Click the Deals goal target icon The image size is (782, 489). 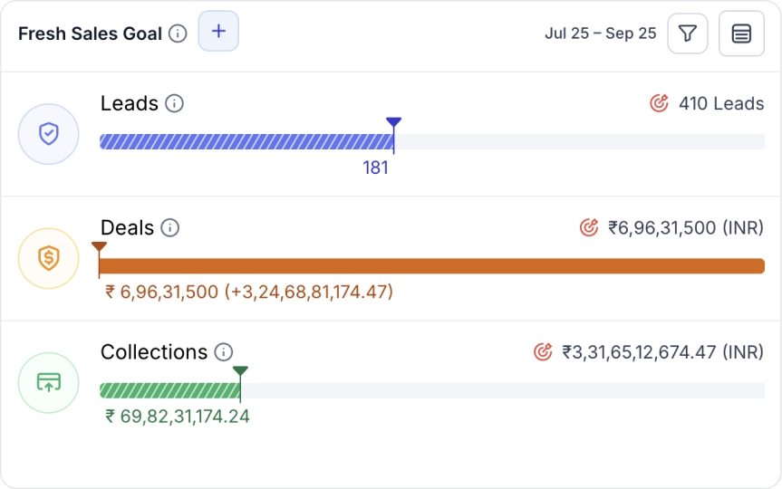[589, 227]
